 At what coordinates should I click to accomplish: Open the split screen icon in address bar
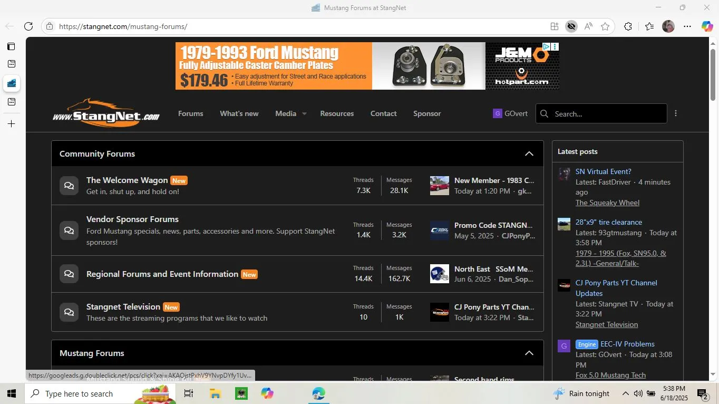click(x=554, y=26)
